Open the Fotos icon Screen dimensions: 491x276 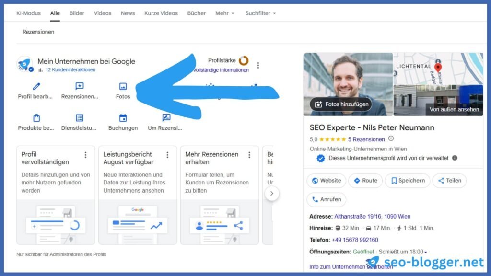click(123, 86)
